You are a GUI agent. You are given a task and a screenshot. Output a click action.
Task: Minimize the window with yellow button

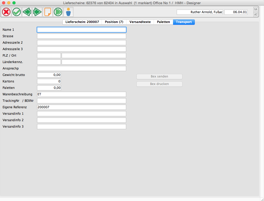click(9, 3)
